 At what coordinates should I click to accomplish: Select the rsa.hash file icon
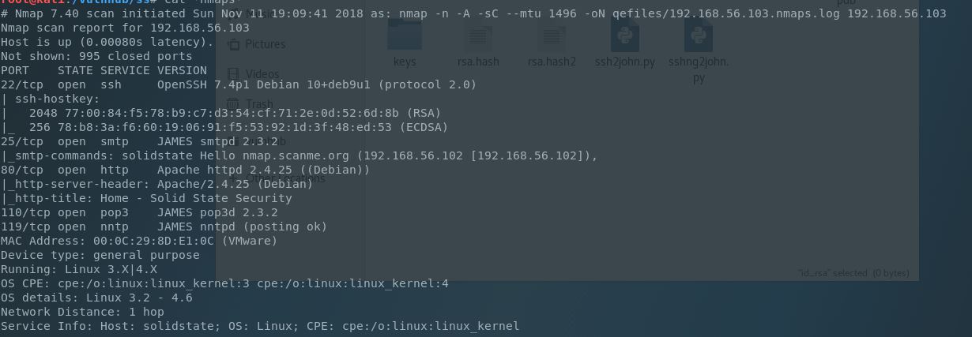(x=478, y=36)
